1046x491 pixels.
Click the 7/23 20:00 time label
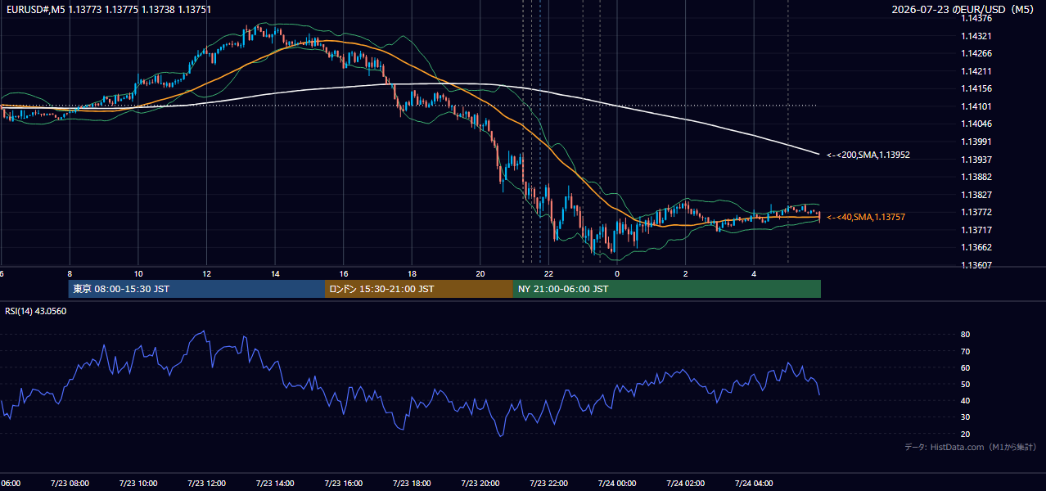click(x=480, y=484)
